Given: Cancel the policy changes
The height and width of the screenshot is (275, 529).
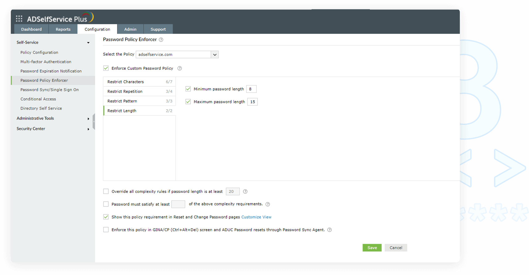Looking at the screenshot, I should pos(396,248).
